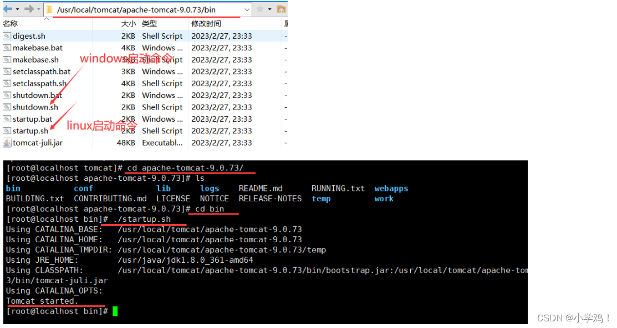
Task: Click the modified time of tomcat-juli.jar
Action: pyautogui.click(x=222, y=143)
